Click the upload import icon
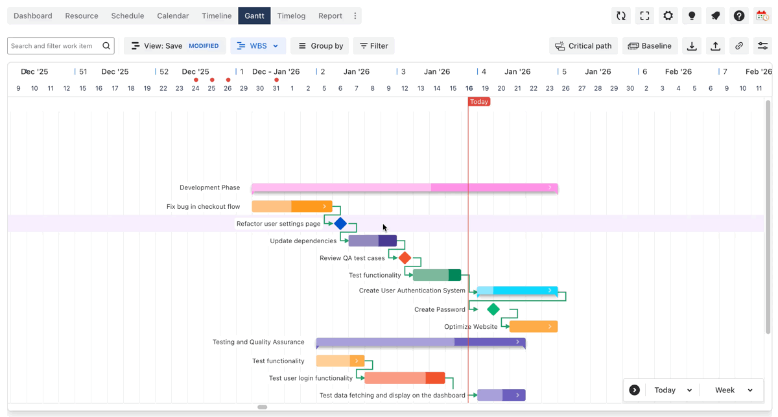This screenshot has height=417, width=778. click(715, 46)
